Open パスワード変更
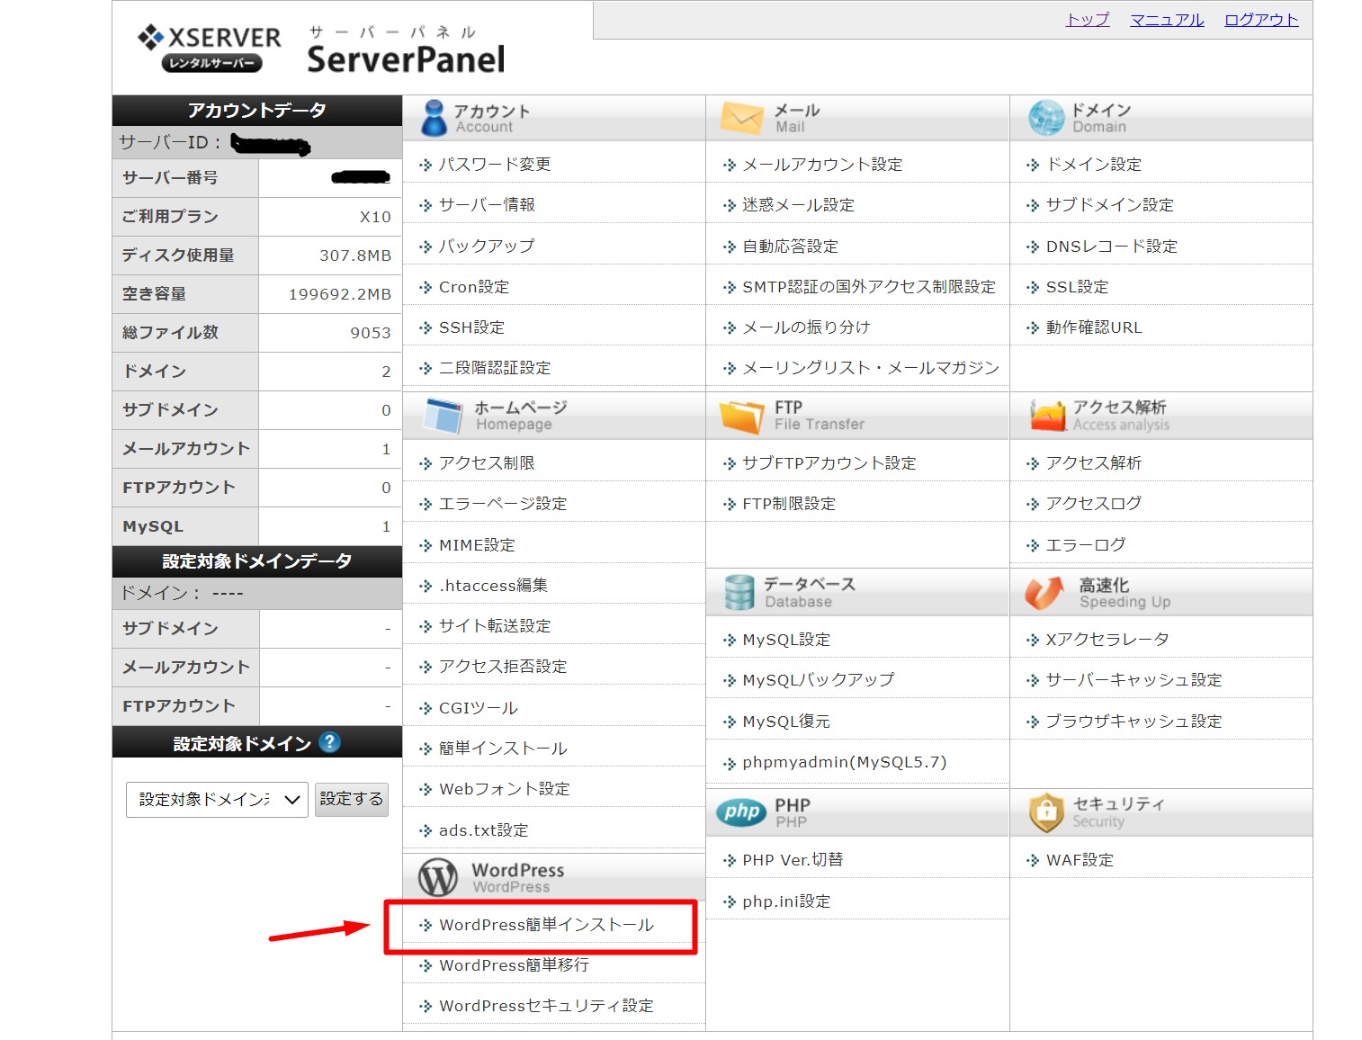This screenshot has width=1362, height=1040. pyautogui.click(x=494, y=165)
